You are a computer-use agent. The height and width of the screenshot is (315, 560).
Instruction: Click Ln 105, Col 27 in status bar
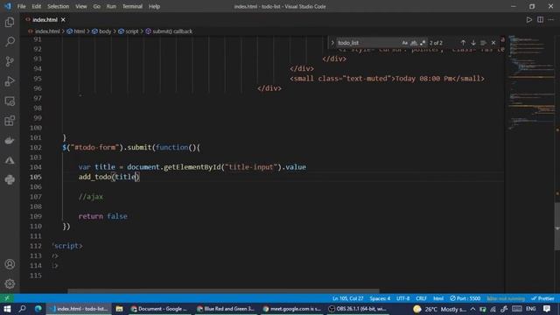click(347, 298)
